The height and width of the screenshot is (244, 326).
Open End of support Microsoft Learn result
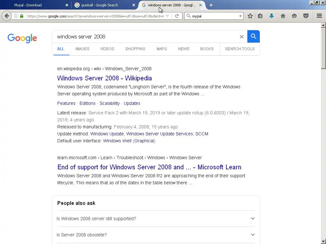point(149,167)
